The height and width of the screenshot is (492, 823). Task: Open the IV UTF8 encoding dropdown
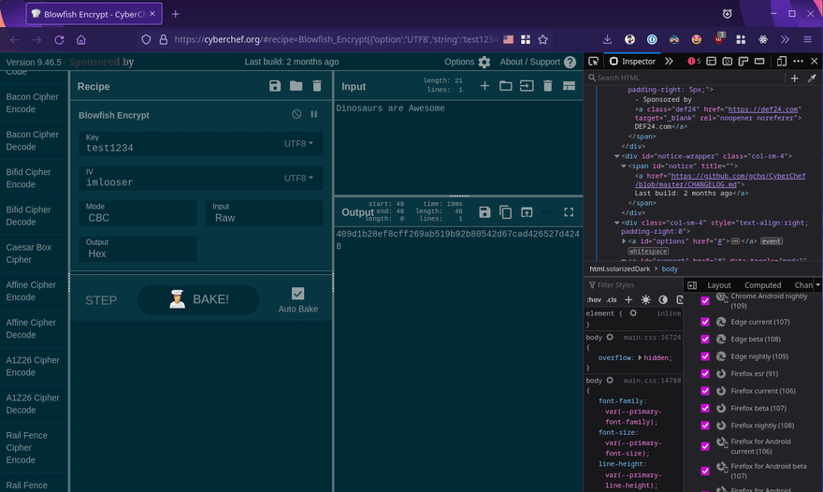(x=298, y=178)
